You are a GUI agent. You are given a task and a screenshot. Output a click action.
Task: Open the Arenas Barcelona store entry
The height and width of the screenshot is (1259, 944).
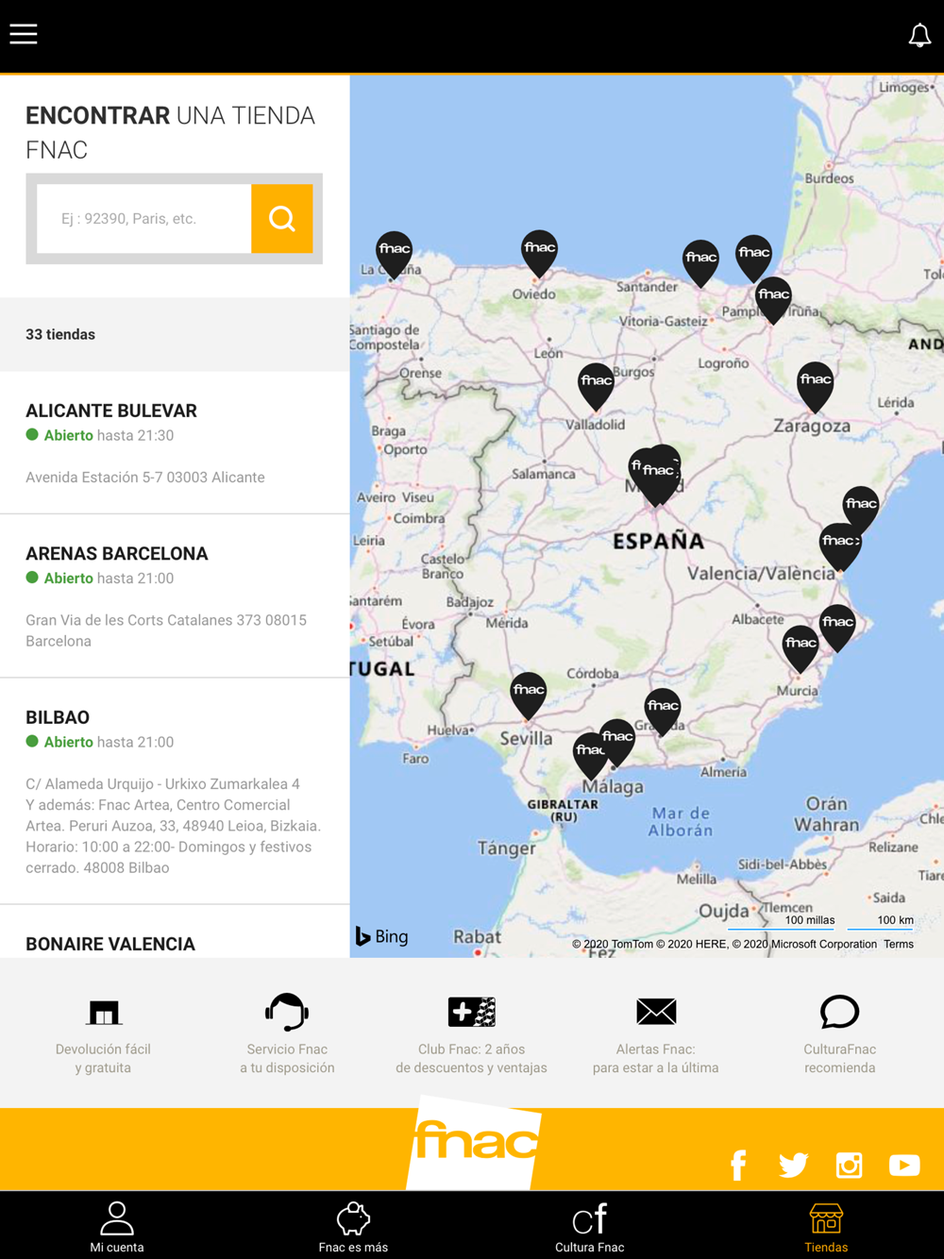tap(175, 596)
